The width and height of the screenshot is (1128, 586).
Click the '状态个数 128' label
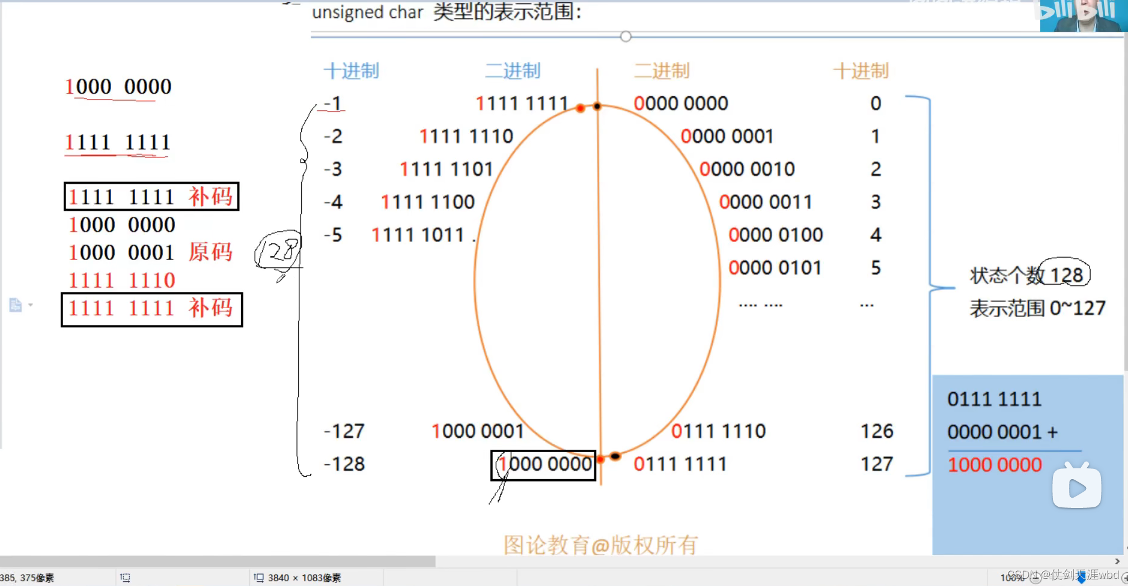click(x=1026, y=276)
